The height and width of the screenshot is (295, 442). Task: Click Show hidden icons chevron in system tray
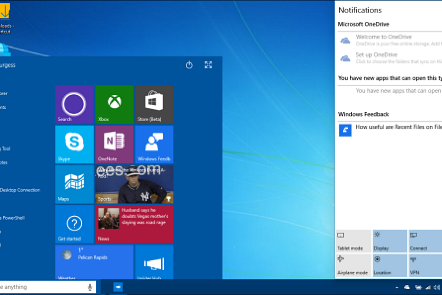point(397,287)
